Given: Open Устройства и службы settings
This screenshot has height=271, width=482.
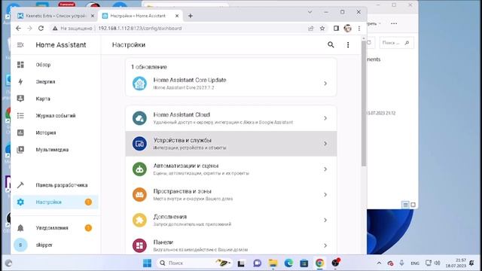Looking at the screenshot, I should coord(231,144).
